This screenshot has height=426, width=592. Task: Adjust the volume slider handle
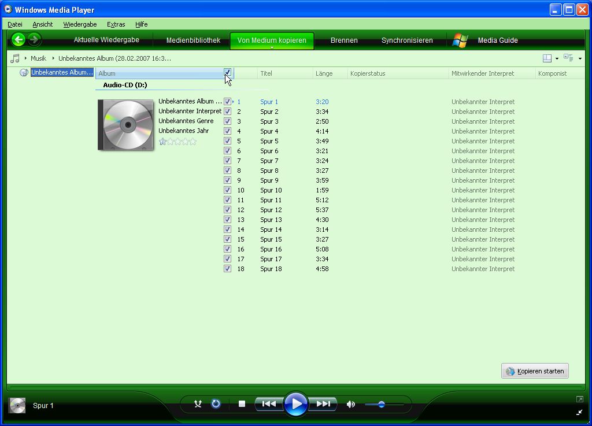(382, 405)
